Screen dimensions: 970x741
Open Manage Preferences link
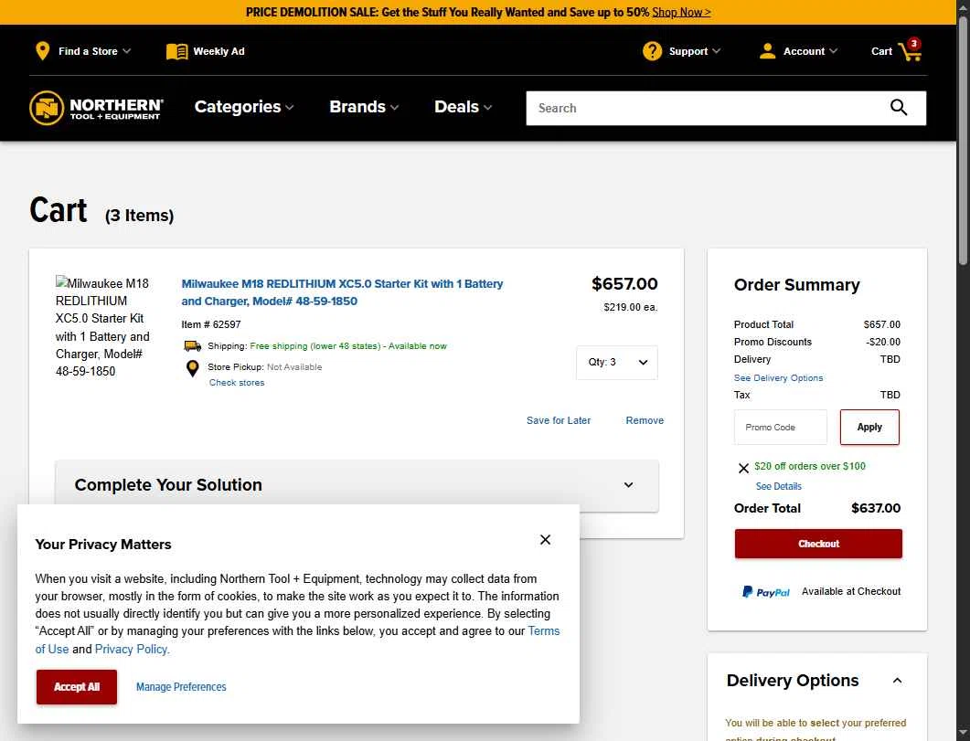[181, 686]
